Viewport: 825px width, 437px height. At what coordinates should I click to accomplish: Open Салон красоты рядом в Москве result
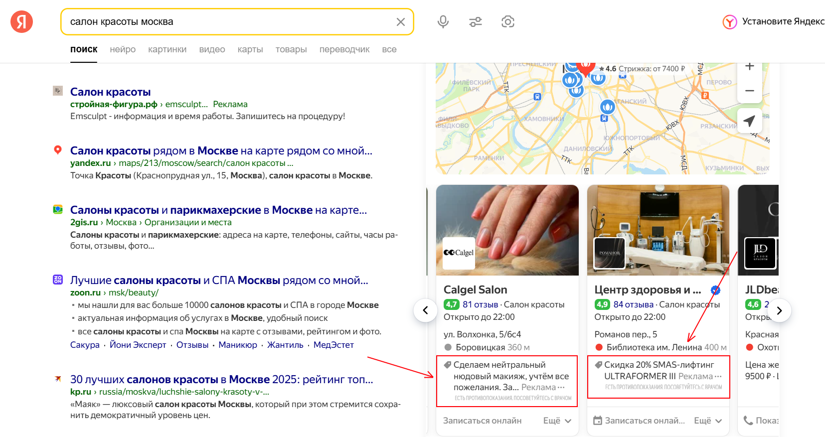[221, 150]
